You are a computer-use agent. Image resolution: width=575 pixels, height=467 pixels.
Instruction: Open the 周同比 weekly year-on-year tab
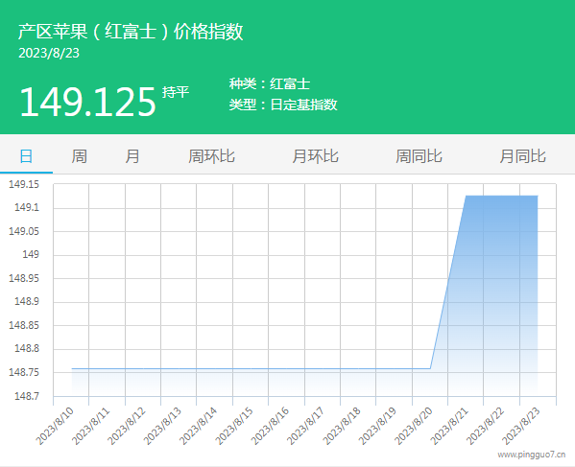[x=419, y=156]
